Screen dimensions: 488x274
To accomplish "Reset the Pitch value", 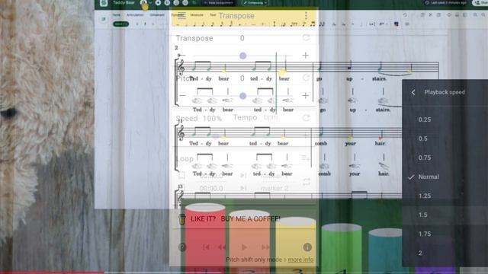I will 306,78.
